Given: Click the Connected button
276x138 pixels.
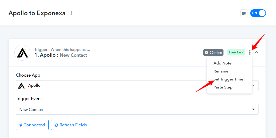Looking at the screenshot, I should (x=32, y=125).
